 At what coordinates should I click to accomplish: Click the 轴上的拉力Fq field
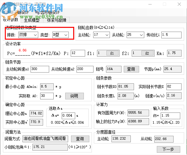(x=138, y=121)
